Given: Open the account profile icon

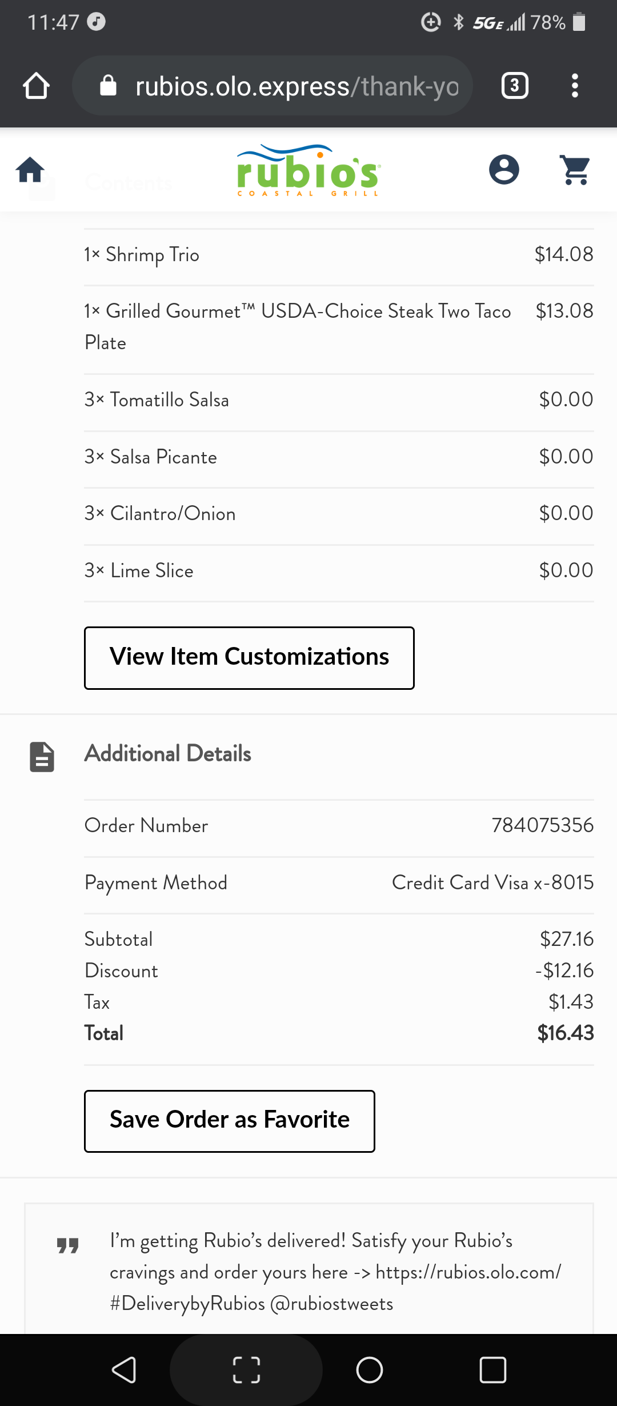Looking at the screenshot, I should (x=504, y=170).
